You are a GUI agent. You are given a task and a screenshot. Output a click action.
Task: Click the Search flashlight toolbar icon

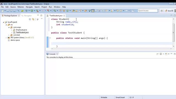coord(80,11)
